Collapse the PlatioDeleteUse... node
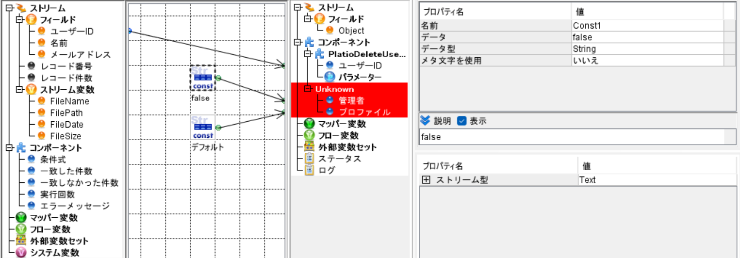 tap(308, 54)
